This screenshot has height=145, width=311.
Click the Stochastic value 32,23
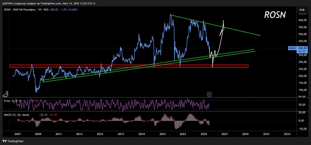(x=26, y=101)
